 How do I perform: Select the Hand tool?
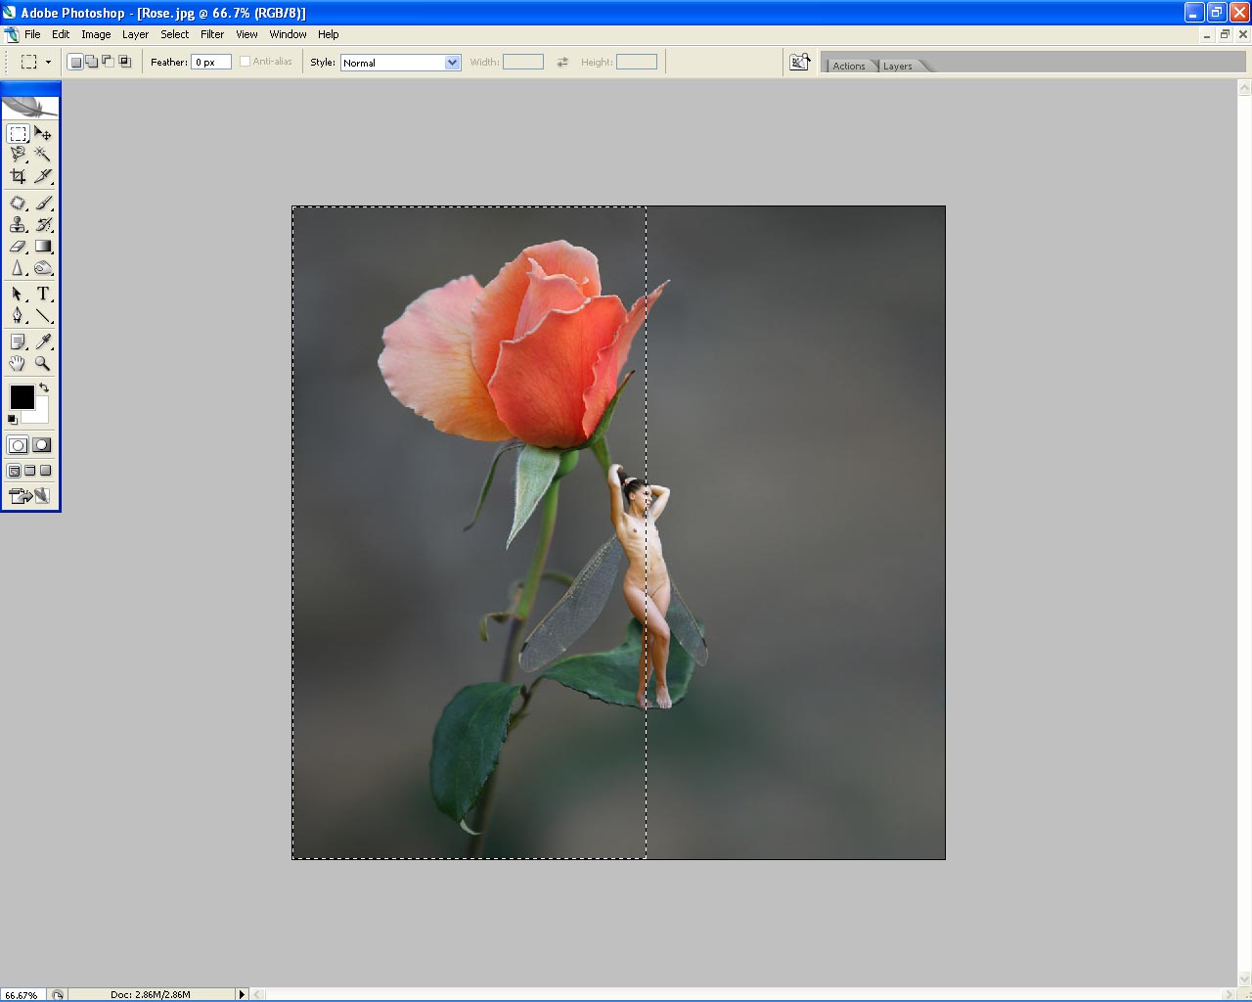point(18,363)
